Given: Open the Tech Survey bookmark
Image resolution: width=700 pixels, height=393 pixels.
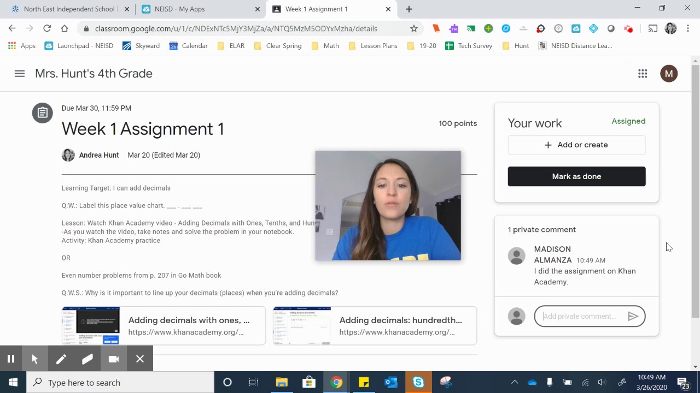Looking at the screenshot, I should [x=469, y=46].
